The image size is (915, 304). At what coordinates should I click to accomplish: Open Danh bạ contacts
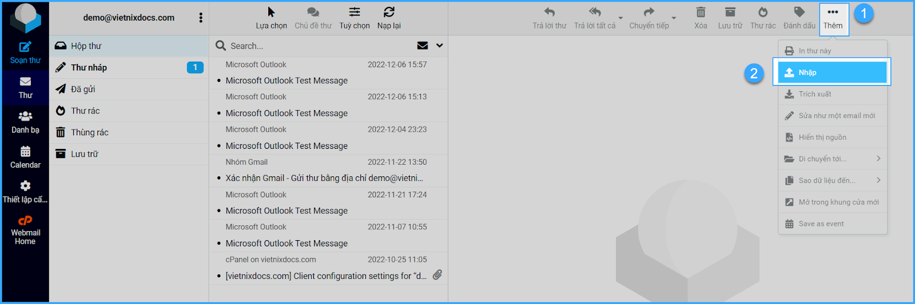pyautogui.click(x=25, y=123)
